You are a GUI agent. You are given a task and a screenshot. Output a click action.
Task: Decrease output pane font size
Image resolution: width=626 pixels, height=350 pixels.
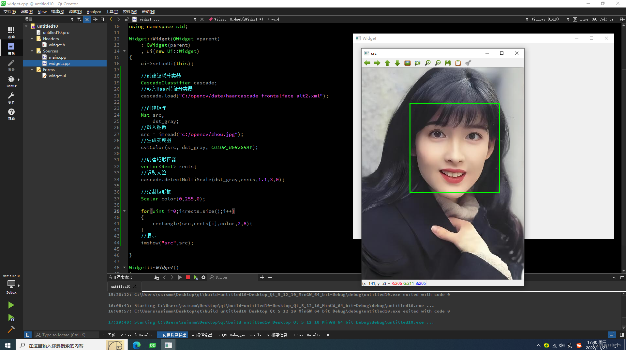pyautogui.click(x=270, y=277)
